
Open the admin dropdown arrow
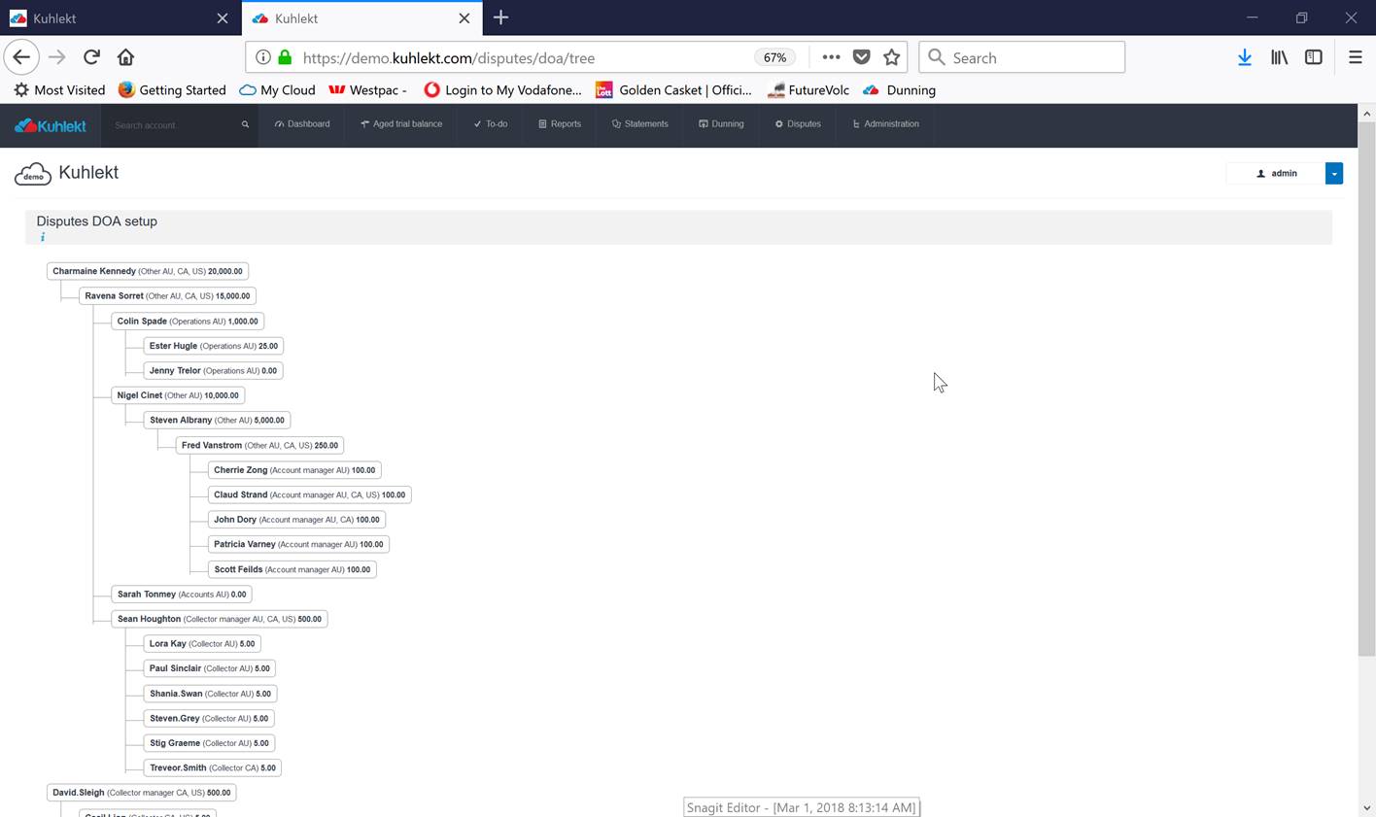coord(1334,173)
